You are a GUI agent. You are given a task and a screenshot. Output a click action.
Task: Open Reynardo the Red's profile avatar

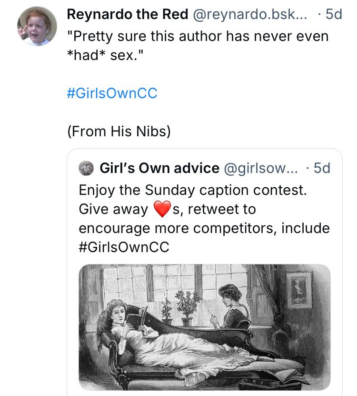(x=37, y=26)
